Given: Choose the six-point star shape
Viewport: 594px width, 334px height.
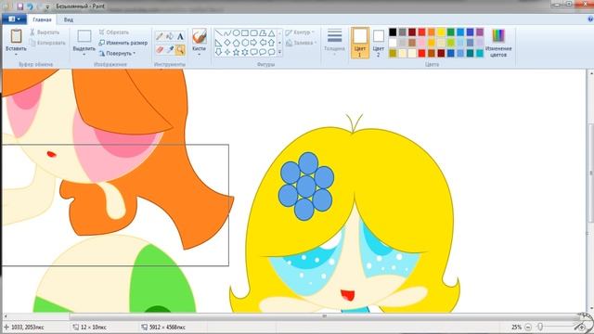Looking at the screenshot, I should [x=245, y=52].
